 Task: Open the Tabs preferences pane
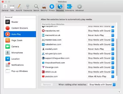coord(12,8)
